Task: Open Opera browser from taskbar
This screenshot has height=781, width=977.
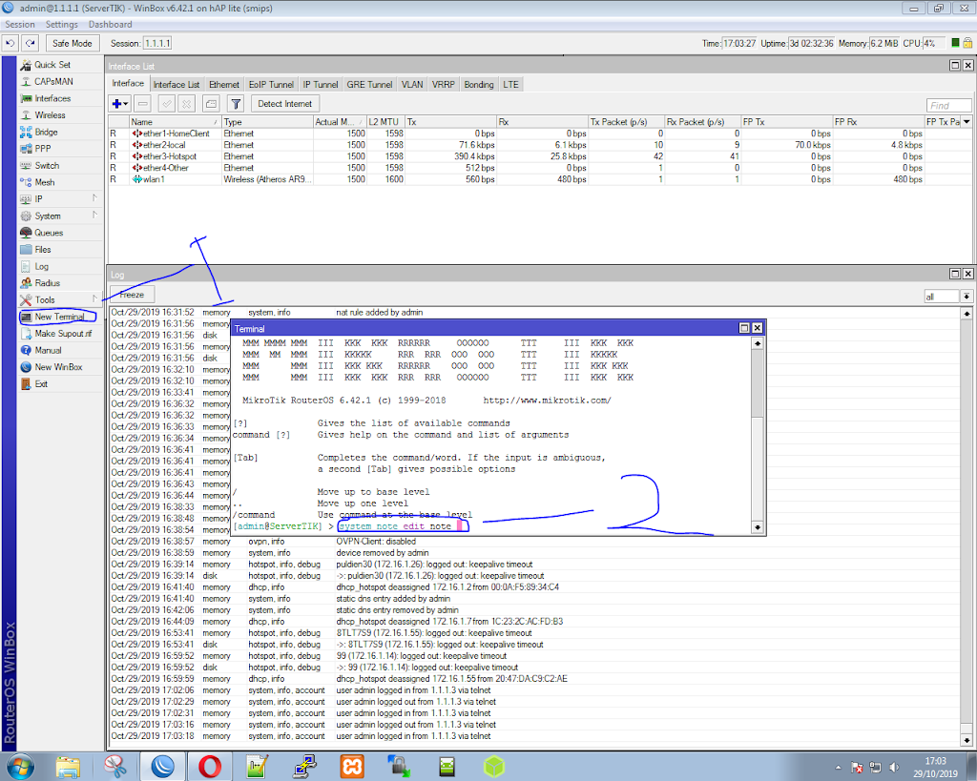Action: coord(210,767)
